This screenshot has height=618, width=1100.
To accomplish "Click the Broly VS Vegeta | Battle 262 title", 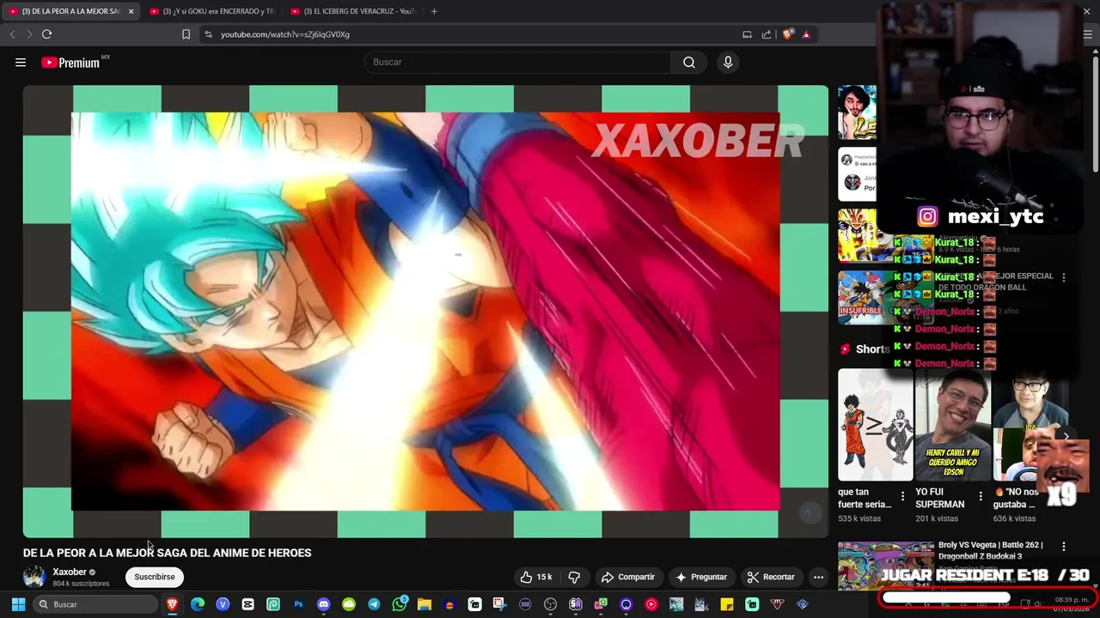I will pyautogui.click(x=991, y=550).
